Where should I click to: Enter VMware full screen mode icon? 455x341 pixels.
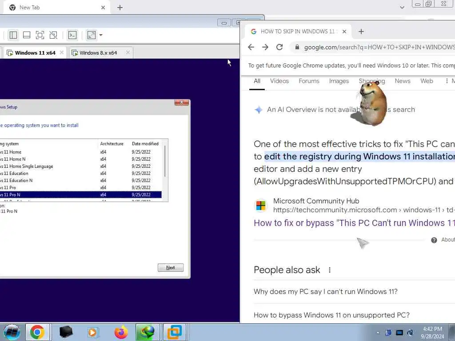pyautogui.click(x=40, y=35)
